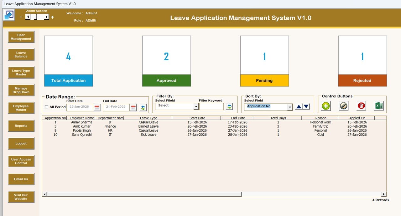This screenshot has height=216, width=401.
Task: Sort ascending with the up arrow
Action: [x=299, y=107]
